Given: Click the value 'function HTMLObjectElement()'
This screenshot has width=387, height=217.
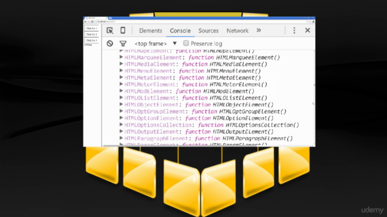Looking at the screenshot, I should coord(229,105).
